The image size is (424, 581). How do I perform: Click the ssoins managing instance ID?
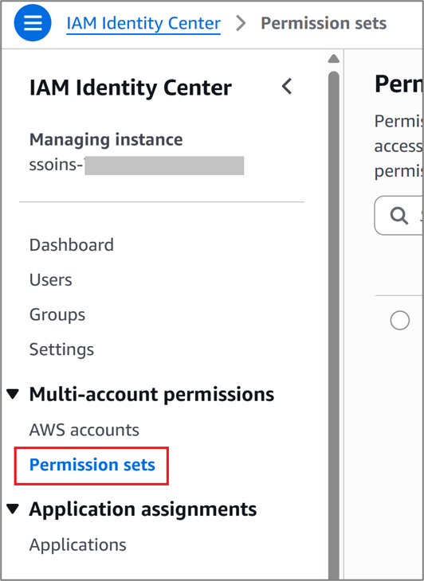tap(136, 165)
